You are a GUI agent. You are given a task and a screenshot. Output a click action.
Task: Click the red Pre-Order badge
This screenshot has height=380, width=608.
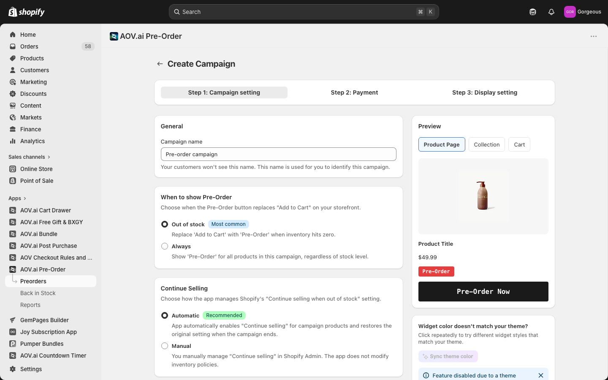436,271
